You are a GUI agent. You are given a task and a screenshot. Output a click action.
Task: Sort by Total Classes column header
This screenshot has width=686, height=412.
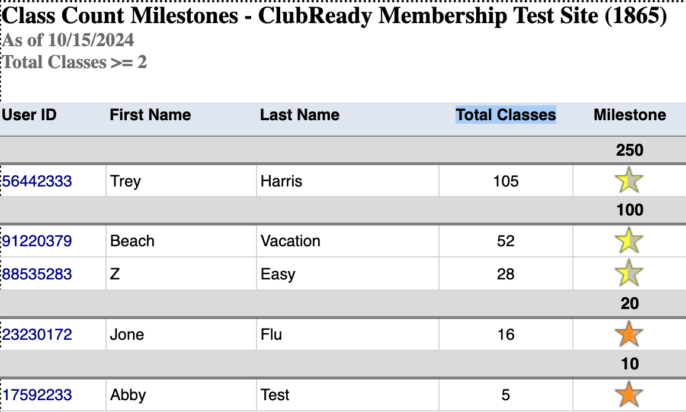[505, 115]
